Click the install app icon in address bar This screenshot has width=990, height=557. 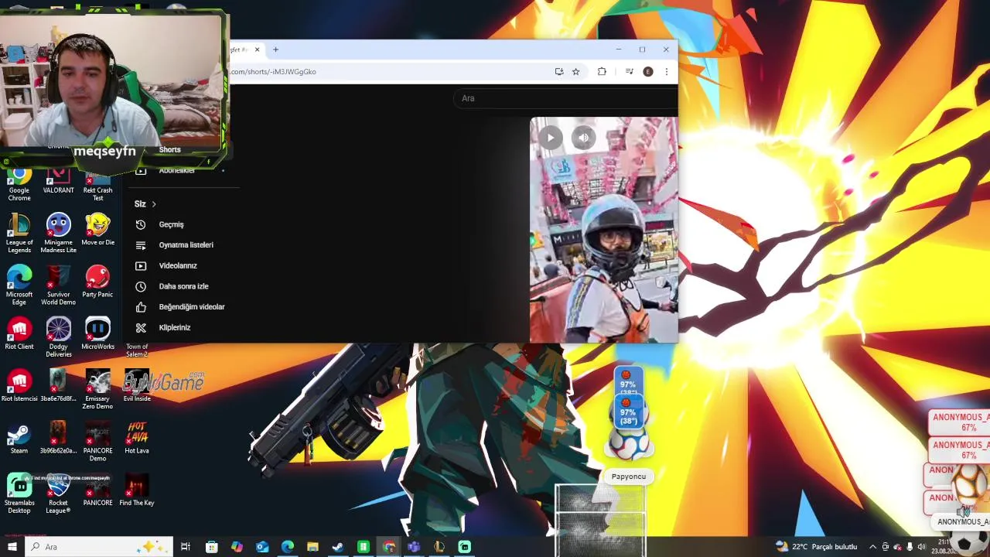(x=558, y=72)
